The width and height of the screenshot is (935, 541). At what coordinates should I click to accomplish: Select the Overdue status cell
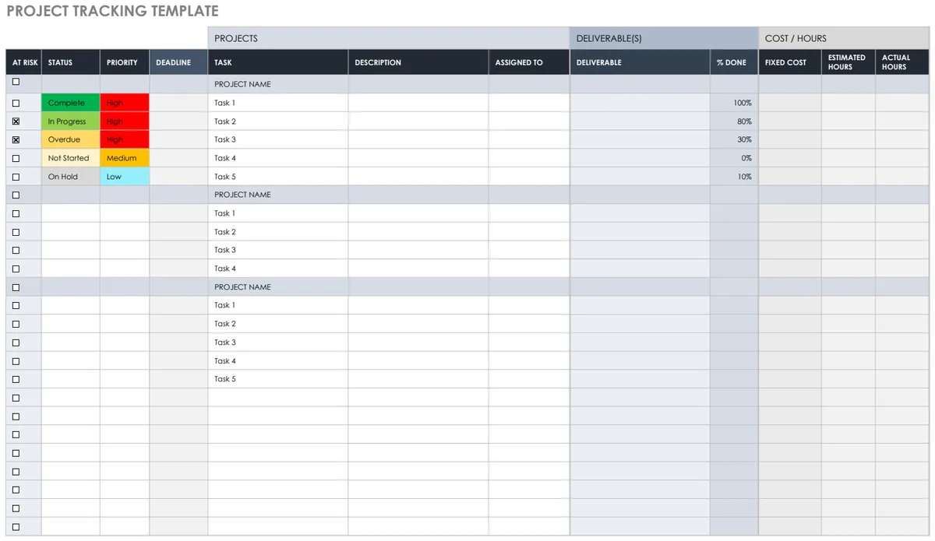tap(71, 140)
